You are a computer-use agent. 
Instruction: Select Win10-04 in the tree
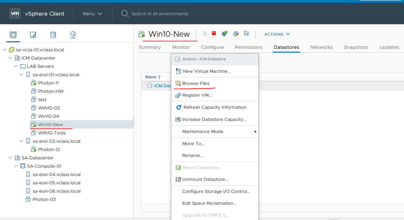(x=48, y=116)
